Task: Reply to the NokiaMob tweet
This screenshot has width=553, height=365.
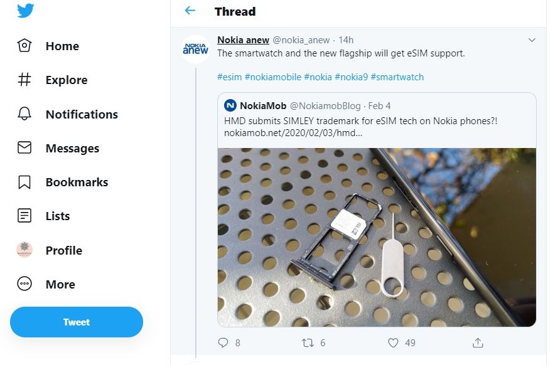Action: point(223,342)
